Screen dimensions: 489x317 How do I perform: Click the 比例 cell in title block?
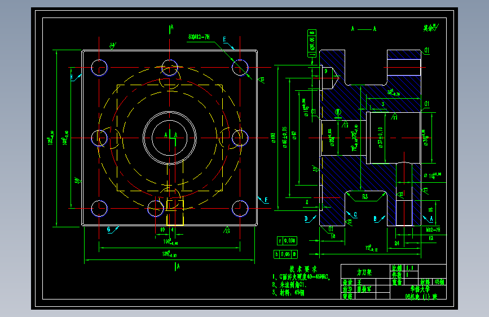tap(397, 268)
